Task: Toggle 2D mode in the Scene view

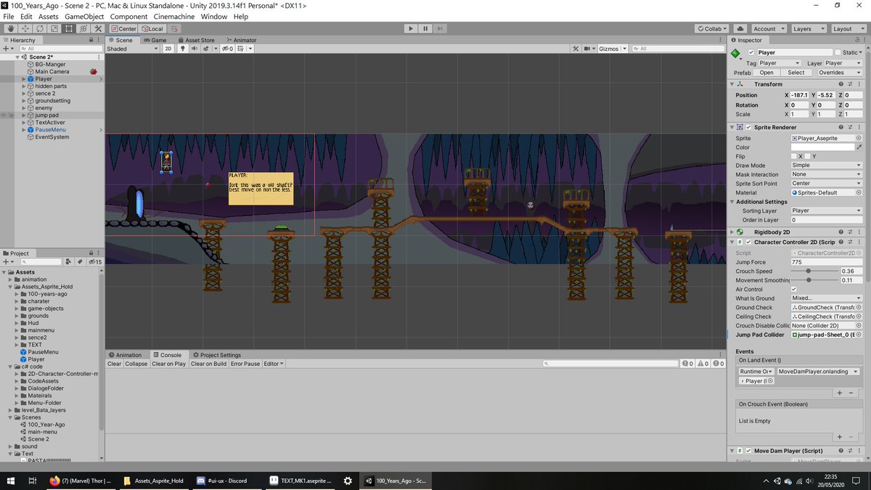Action: point(168,49)
